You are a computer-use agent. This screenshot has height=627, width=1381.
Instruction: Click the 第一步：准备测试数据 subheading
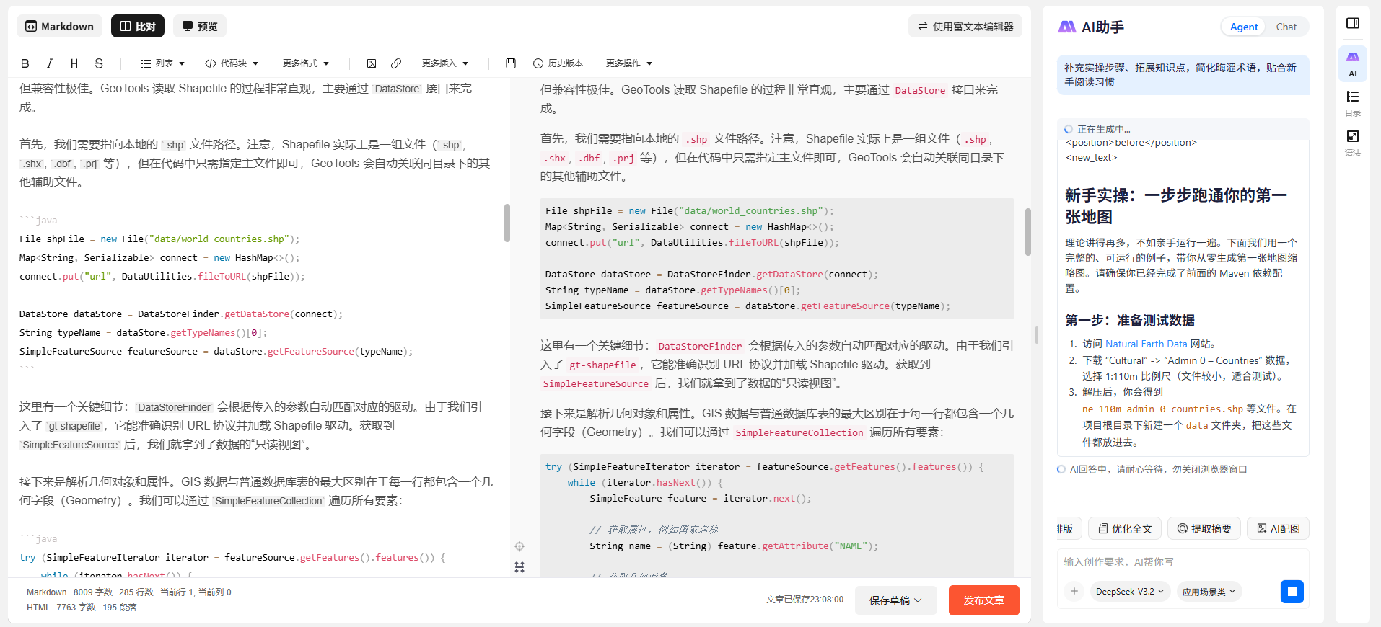coord(1130,320)
